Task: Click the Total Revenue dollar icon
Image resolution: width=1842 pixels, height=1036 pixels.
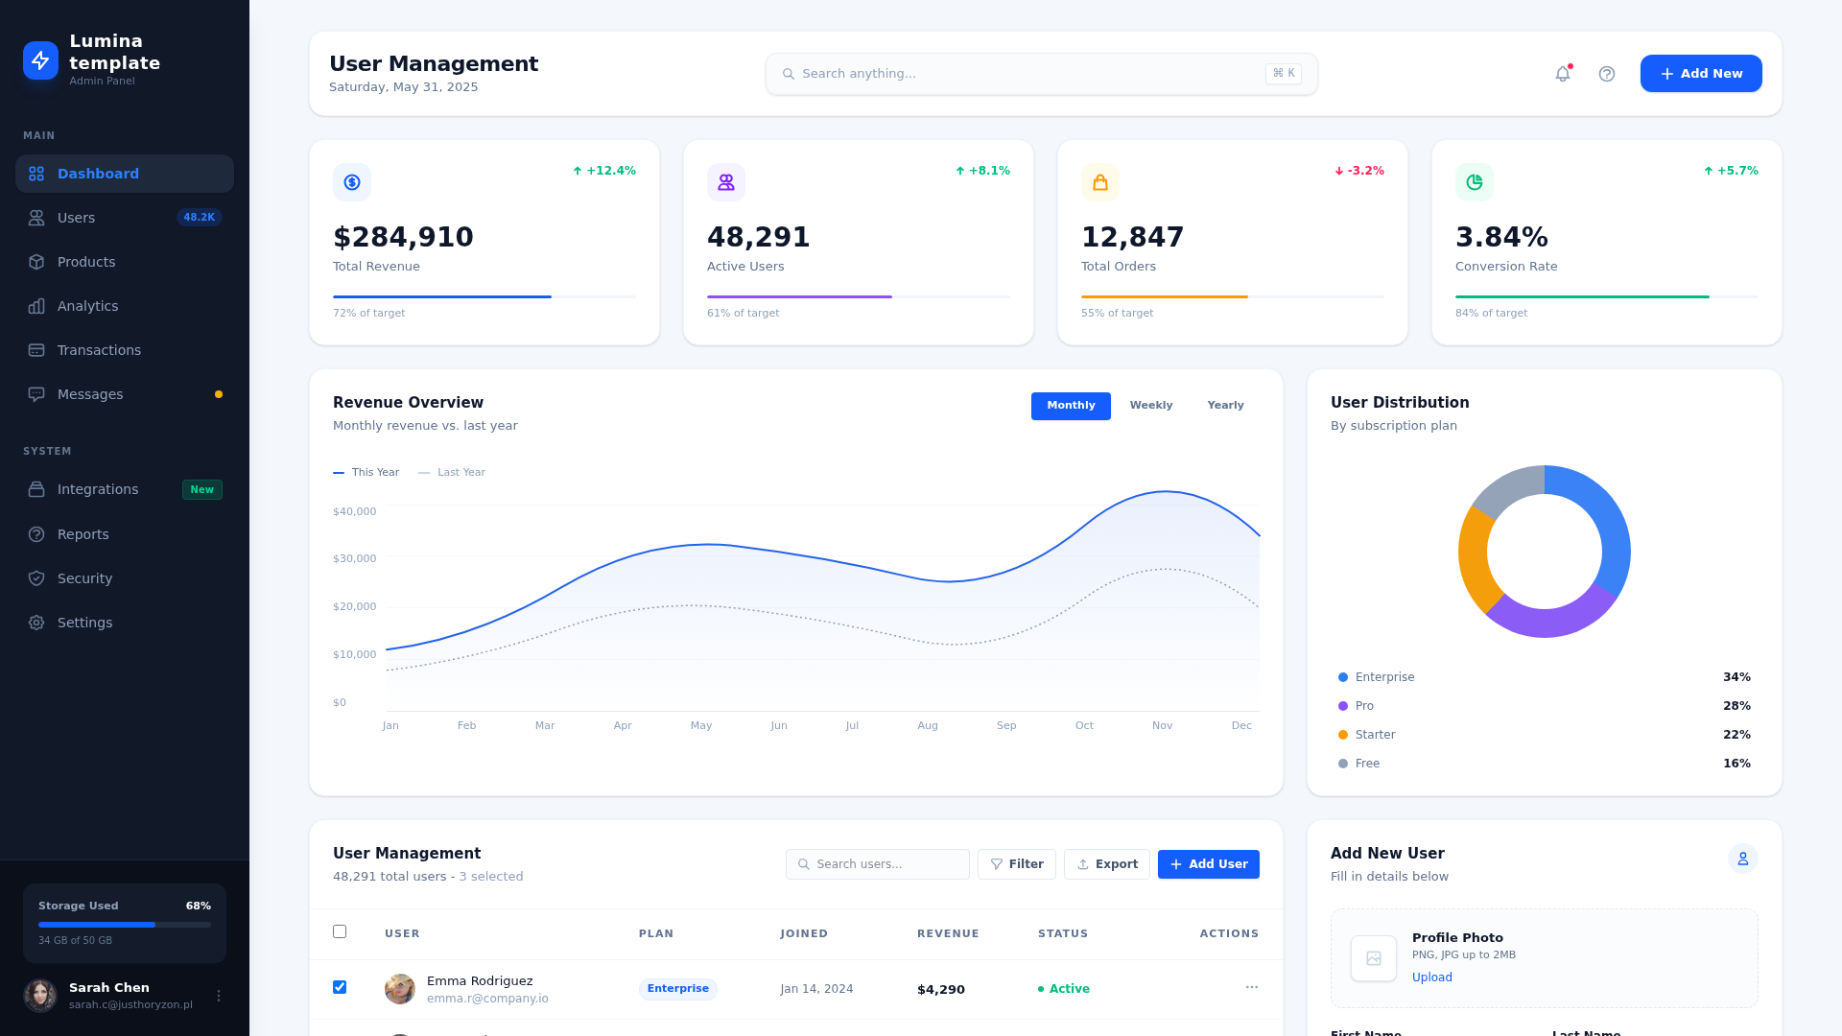Action: coord(352,182)
